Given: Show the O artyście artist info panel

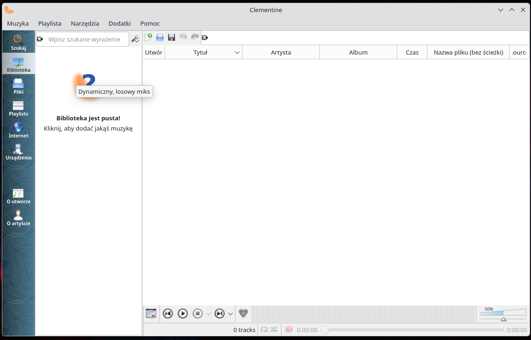Looking at the screenshot, I should pos(18,217).
